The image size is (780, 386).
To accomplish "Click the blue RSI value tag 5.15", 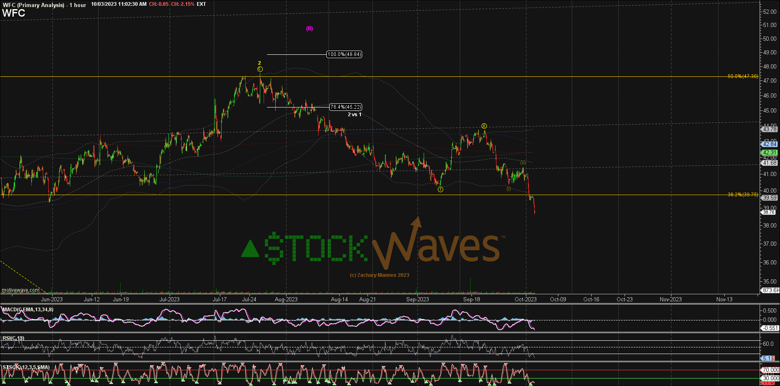I will coord(768,358).
